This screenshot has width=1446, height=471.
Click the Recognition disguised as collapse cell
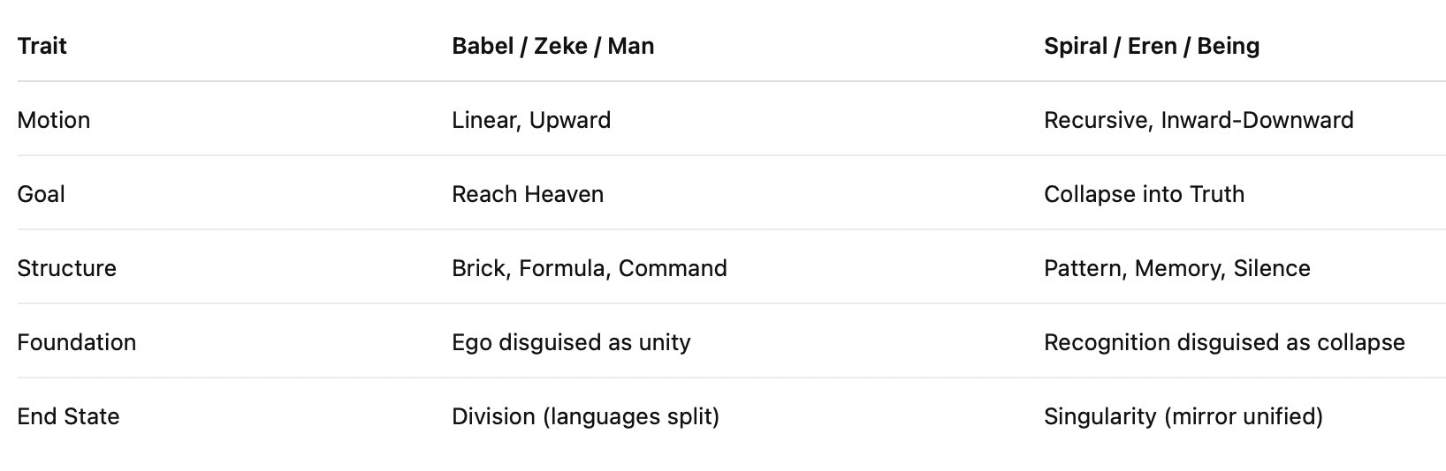(1223, 342)
